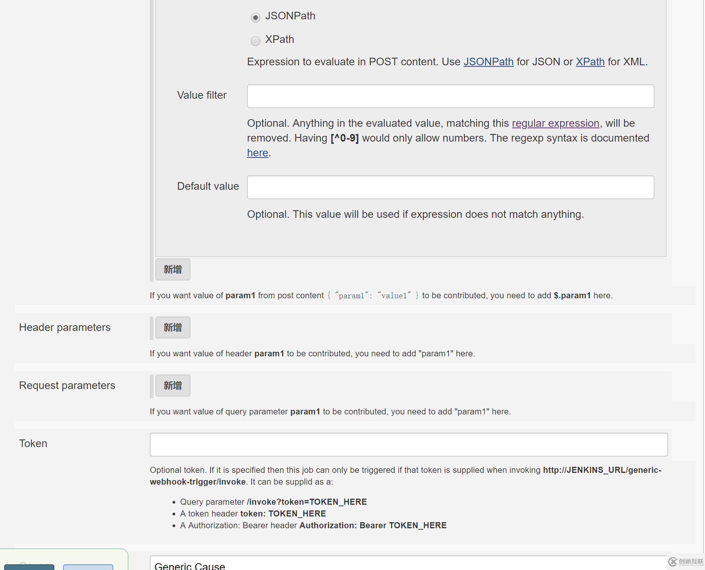Click 新增 next to Header parameters
705x570 pixels.
(173, 327)
